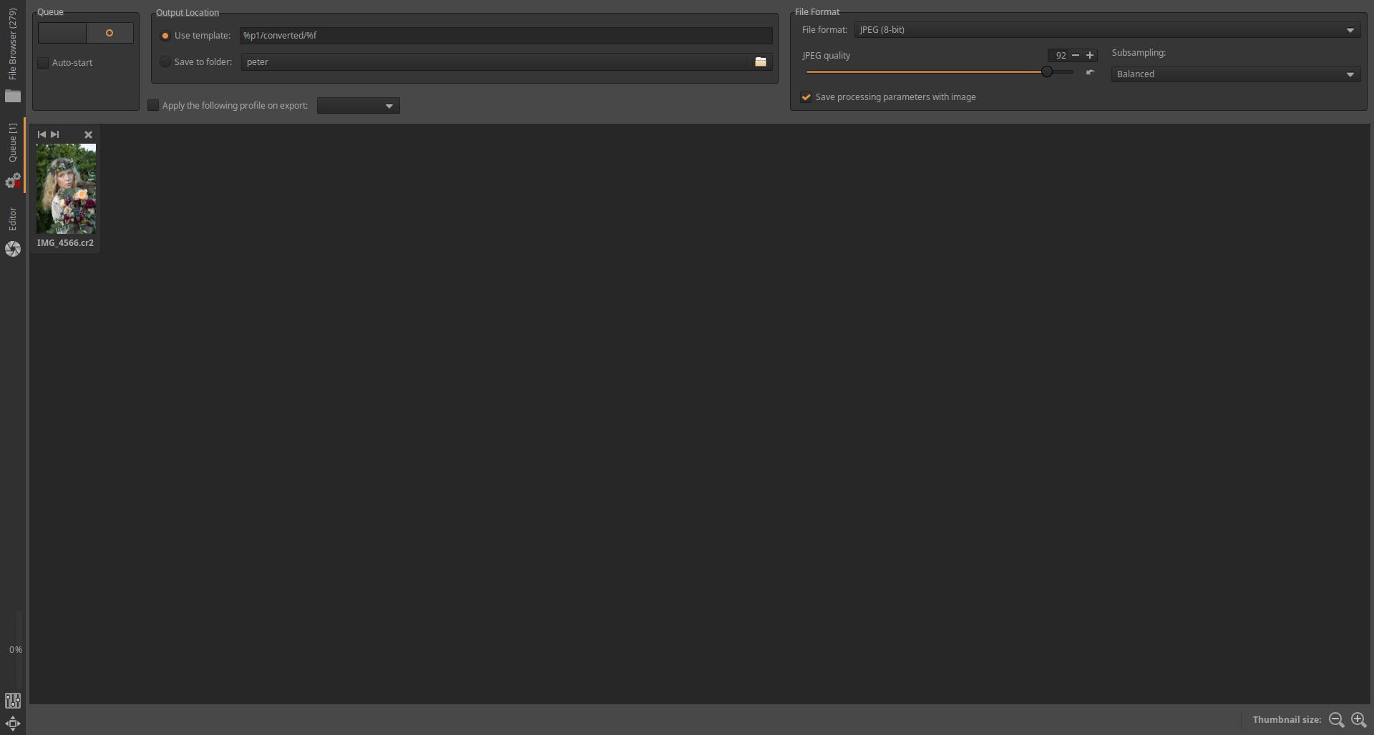Decrease thumbnail size with zoom-out icon
1374x735 pixels.
pos(1336,720)
